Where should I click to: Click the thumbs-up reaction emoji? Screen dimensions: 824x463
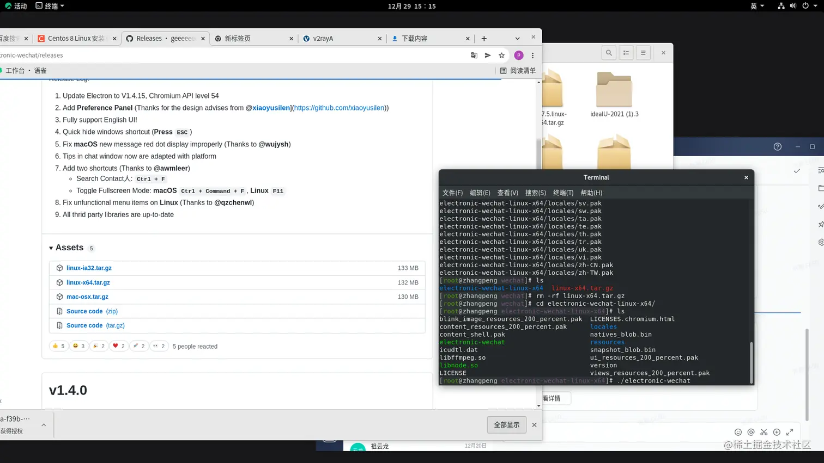click(x=58, y=346)
